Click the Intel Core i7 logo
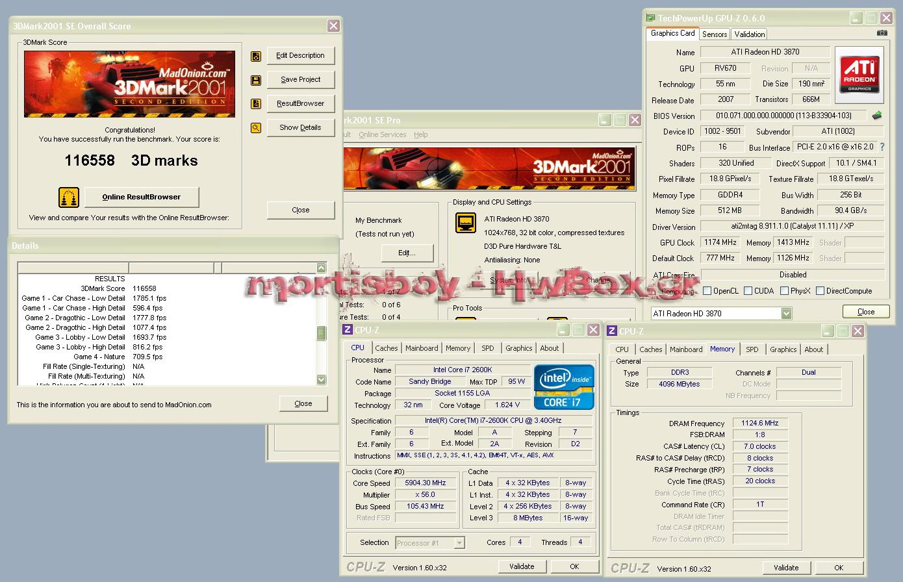 point(564,386)
